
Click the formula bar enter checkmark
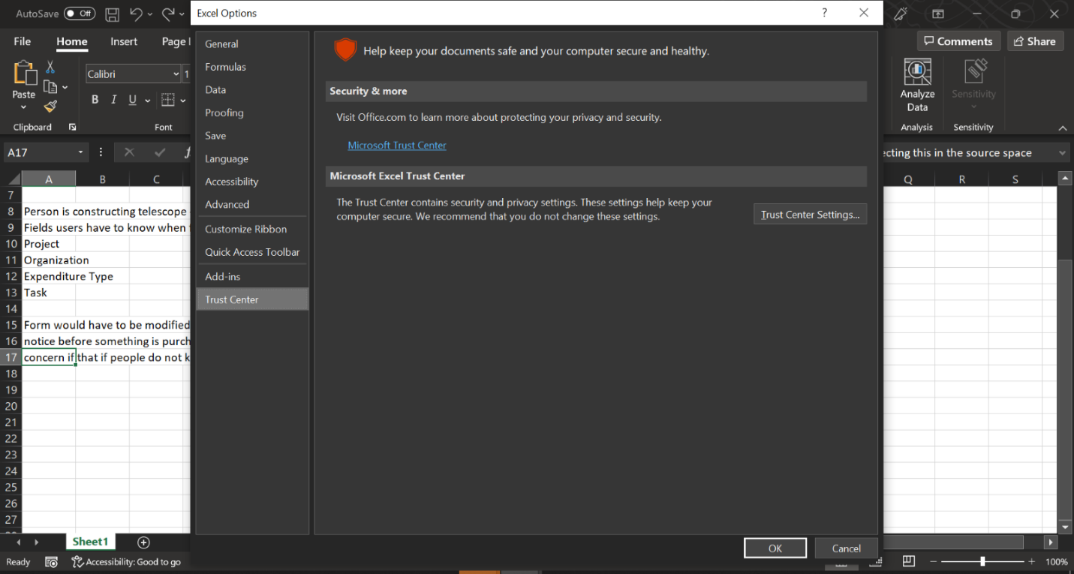159,152
